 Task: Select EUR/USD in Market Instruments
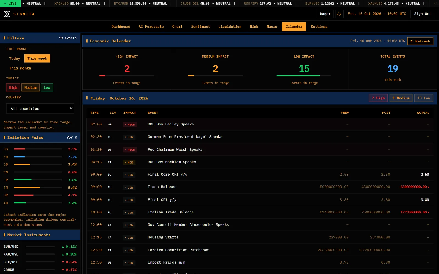40,247
